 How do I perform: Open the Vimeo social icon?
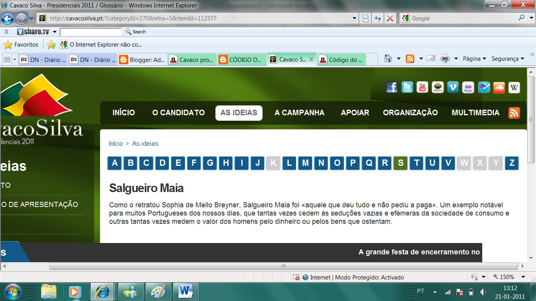click(453, 87)
